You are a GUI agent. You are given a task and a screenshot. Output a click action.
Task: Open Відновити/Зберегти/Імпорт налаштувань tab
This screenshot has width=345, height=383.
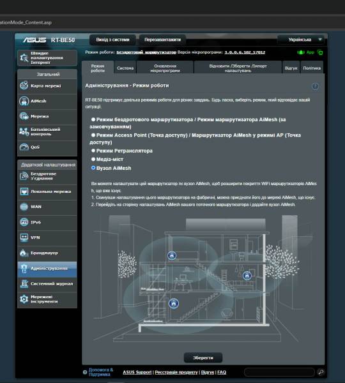click(238, 68)
